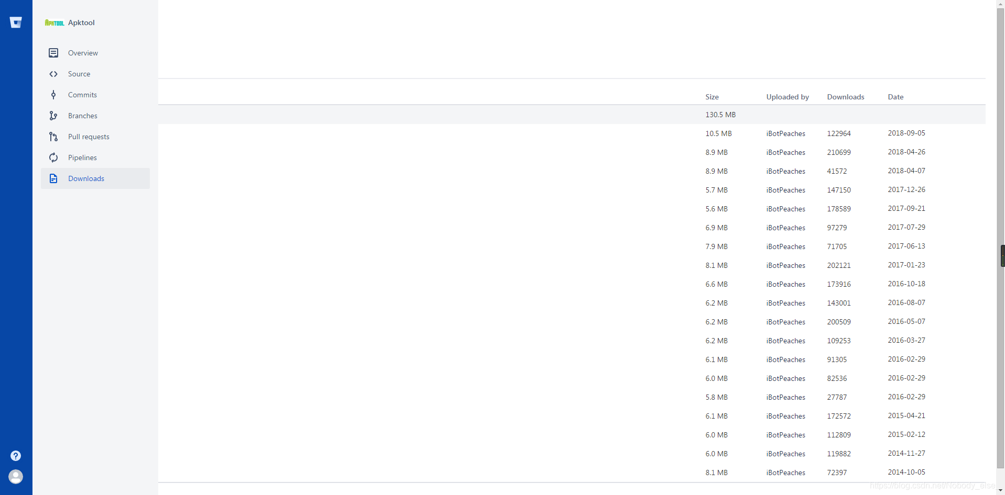This screenshot has height=495, width=1005.
Task: Click download count 91305
Action: pyautogui.click(x=837, y=359)
